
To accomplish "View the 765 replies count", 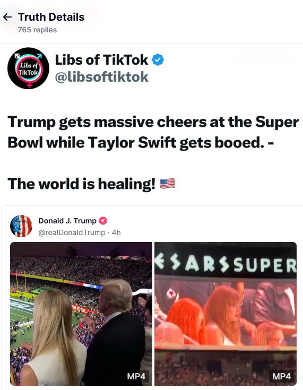I will [37, 30].
